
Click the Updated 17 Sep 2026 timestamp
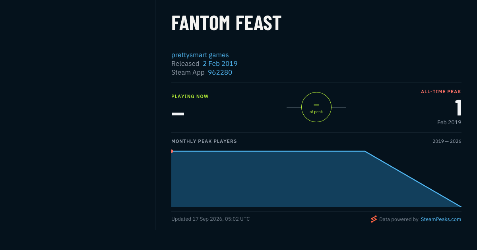[211, 219]
